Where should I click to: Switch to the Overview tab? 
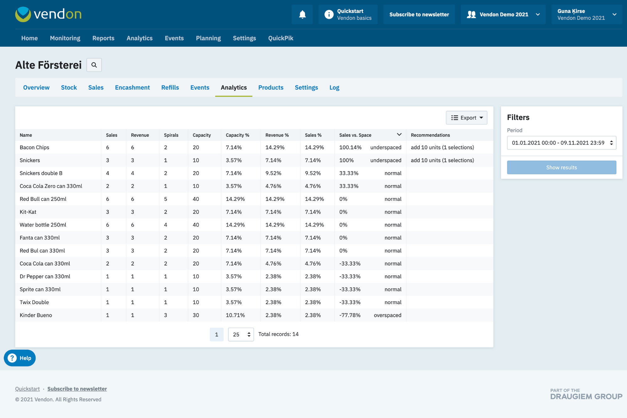36,87
